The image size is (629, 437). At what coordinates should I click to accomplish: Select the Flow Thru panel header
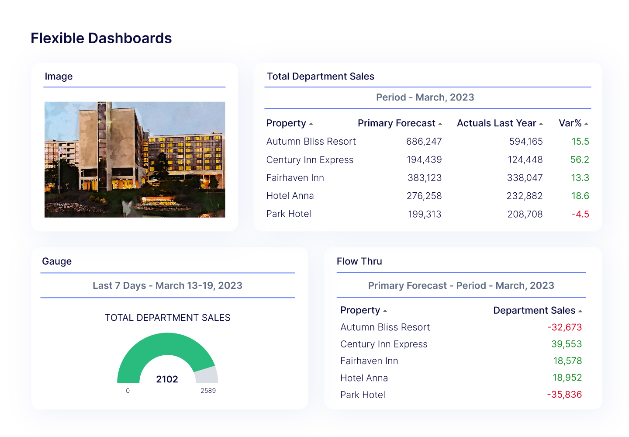click(x=359, y=261)
